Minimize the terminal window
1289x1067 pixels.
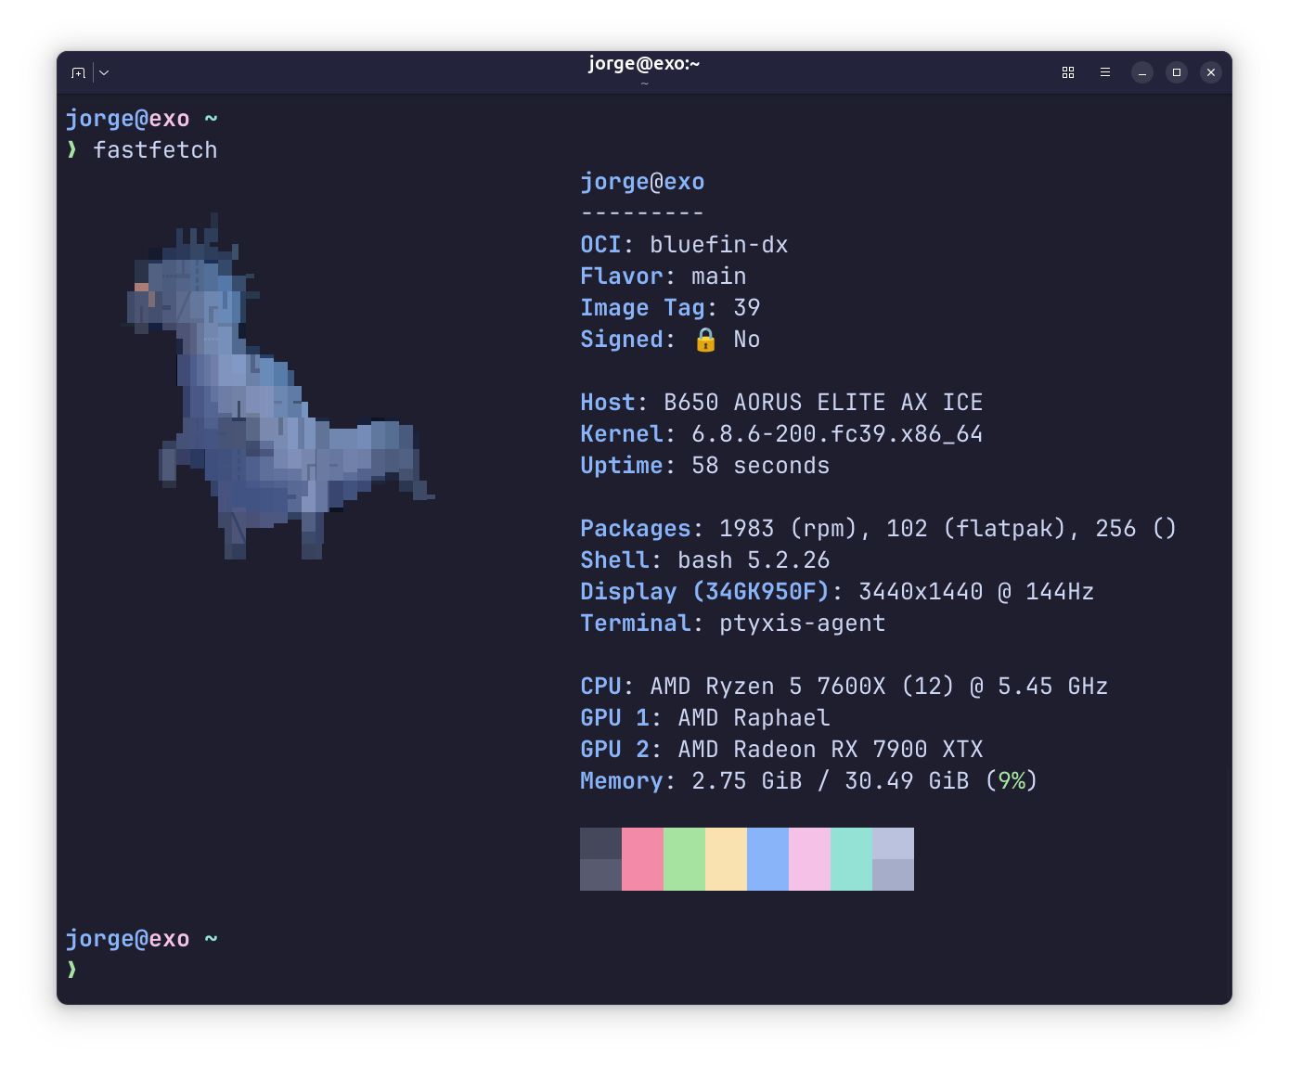1142,72
